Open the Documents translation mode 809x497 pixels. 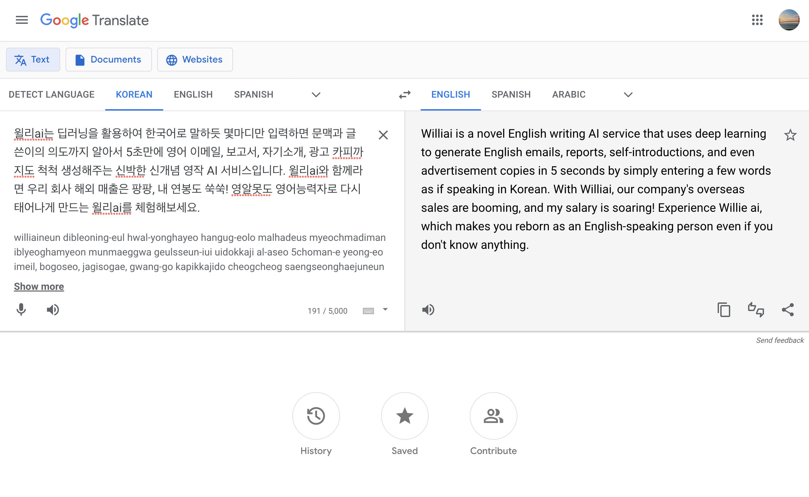pyautogui.click(x=109, y=60)
